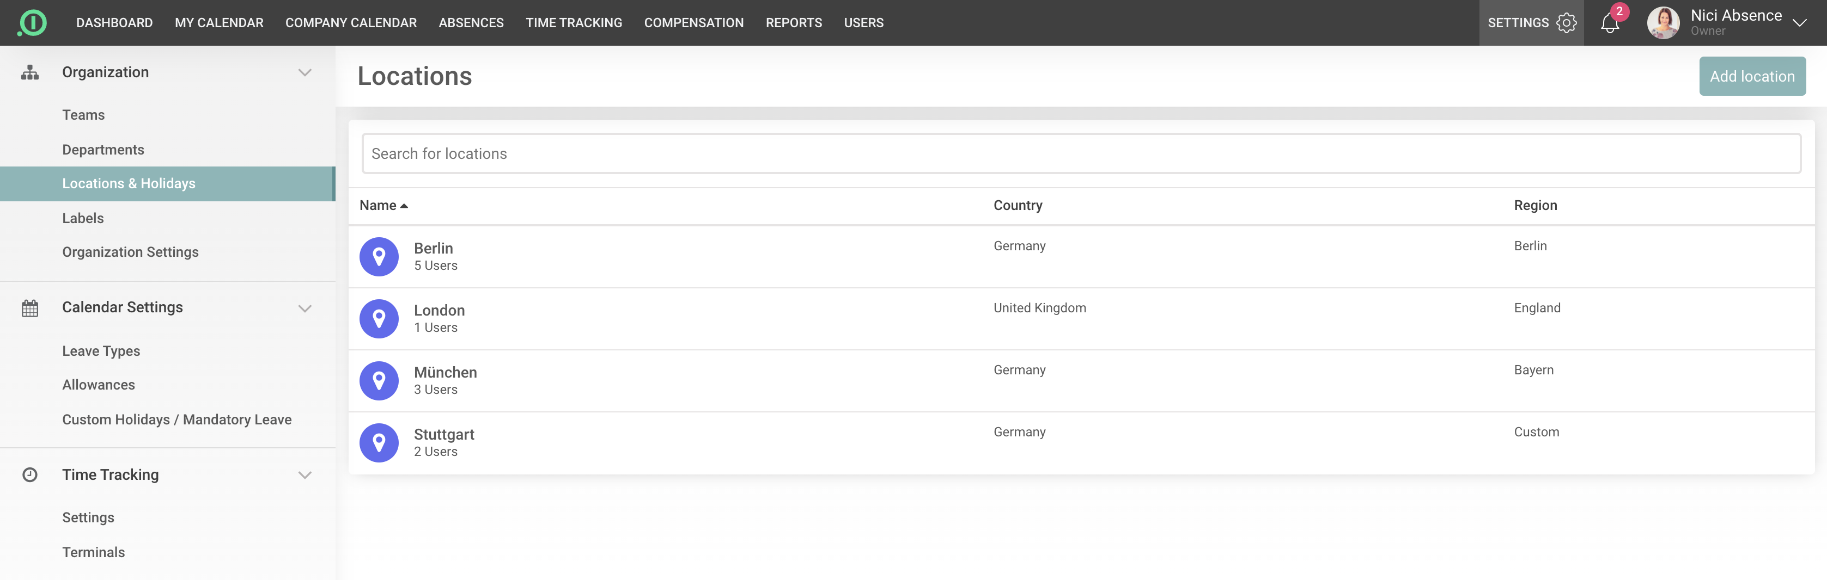Click the absence.io logo icon

click(33, 23)
